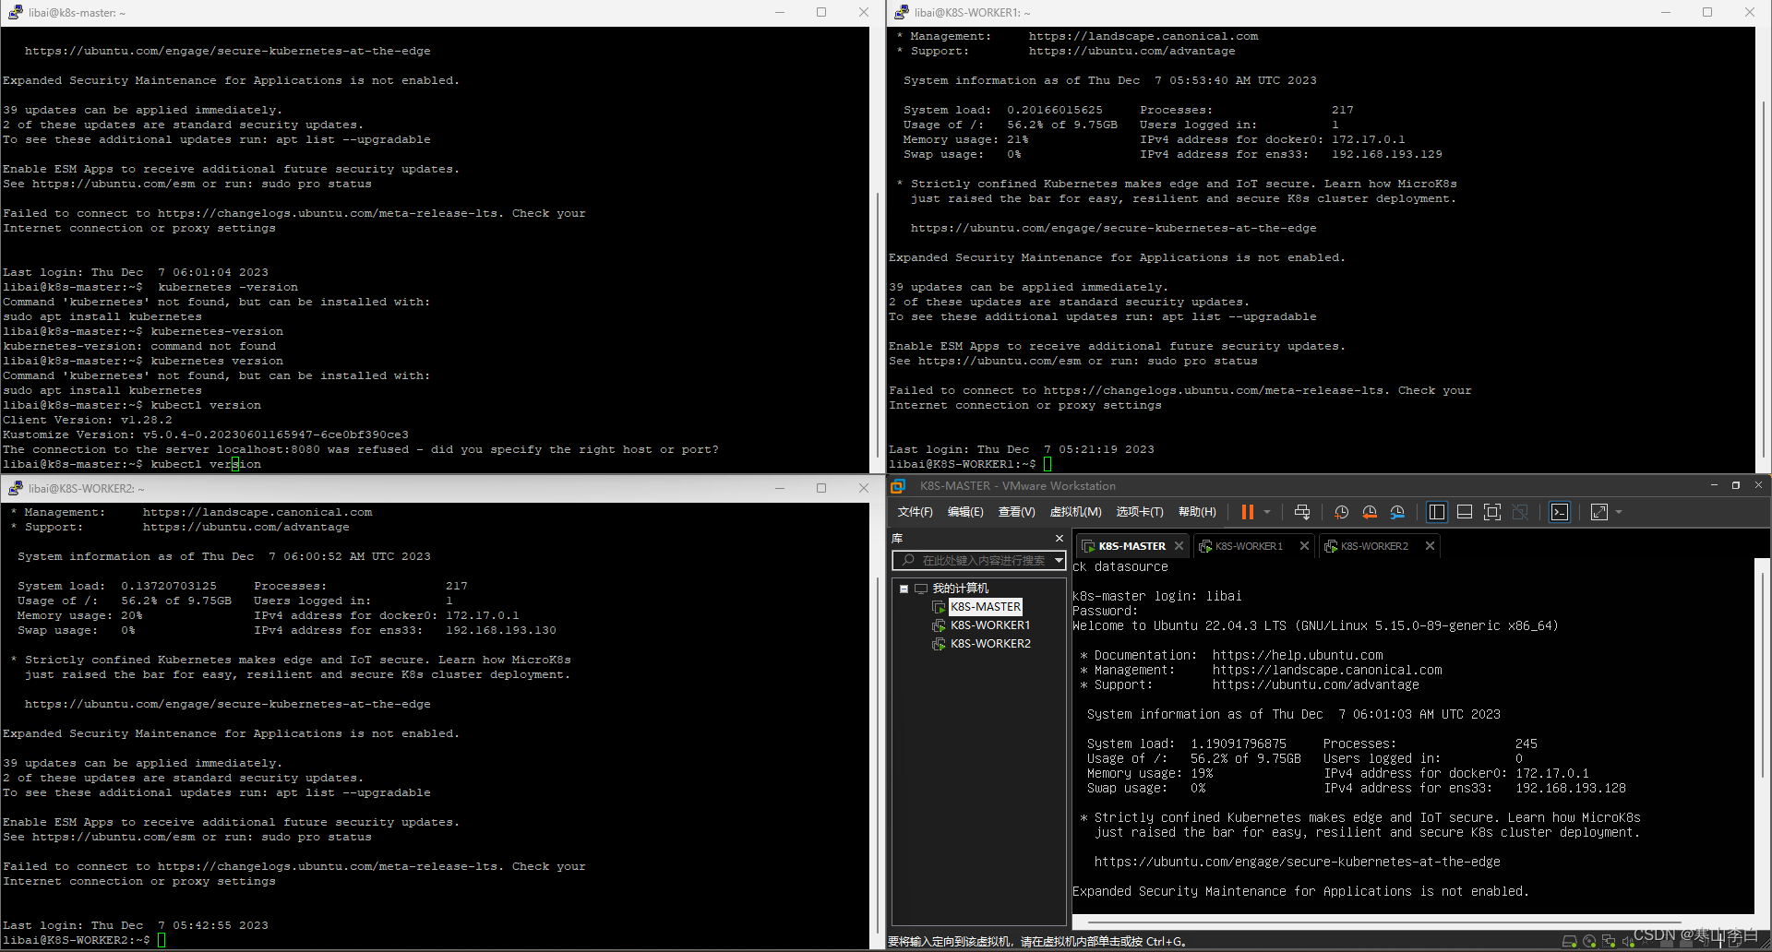This screenshot has height=952, width=1772.
Task: Click the Unity mode icon
Action: pos(1521,512)
